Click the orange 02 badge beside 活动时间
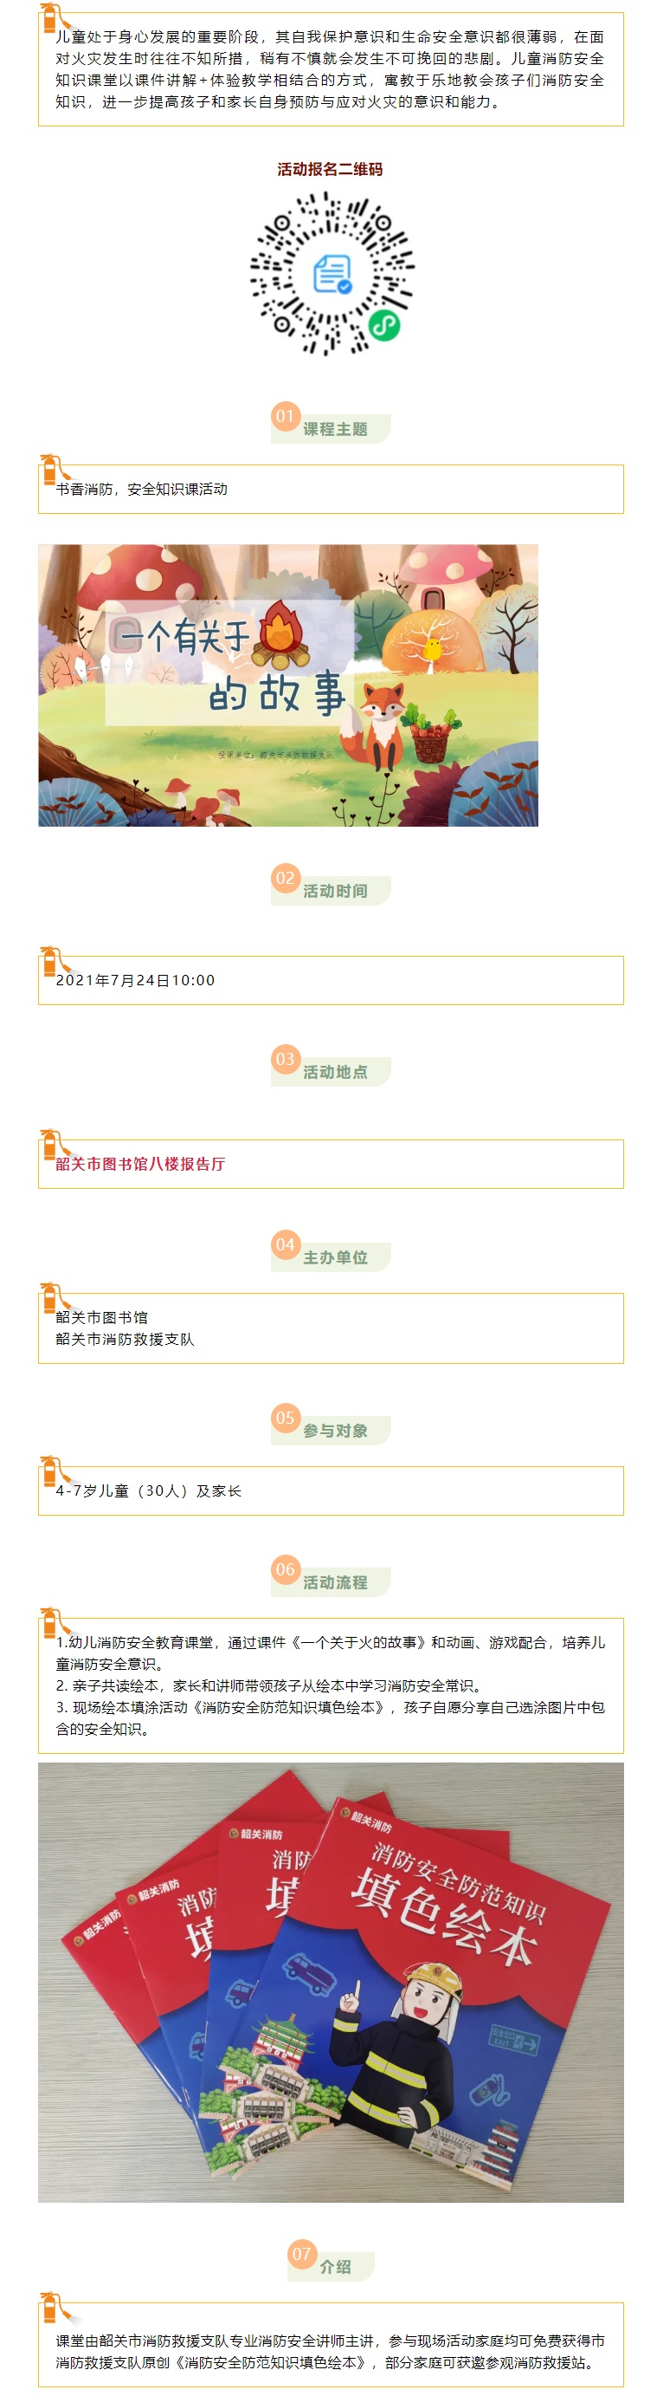Image resolution: width=663 pixels, height=2396 pixels. tap(285, 877)
